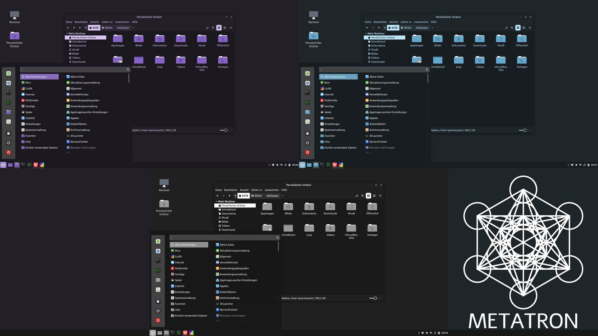Click path bar right arrow, purple file manager
This screenshot has height=336, width=598.
(133, 28)
